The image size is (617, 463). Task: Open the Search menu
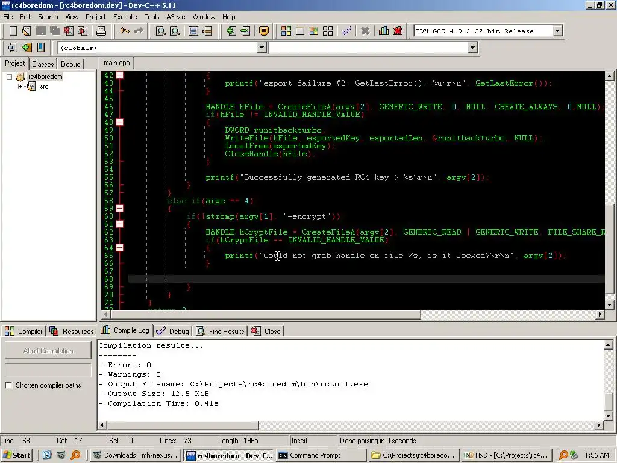pyautogui.click(x=48, y=17)
